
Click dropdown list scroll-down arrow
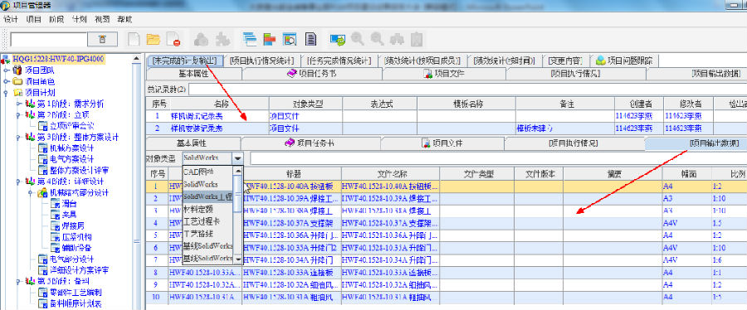[238, 259]
